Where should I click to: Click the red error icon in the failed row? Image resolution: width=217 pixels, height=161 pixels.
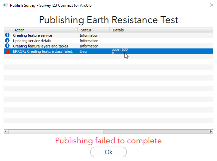(x=7, y=51)
